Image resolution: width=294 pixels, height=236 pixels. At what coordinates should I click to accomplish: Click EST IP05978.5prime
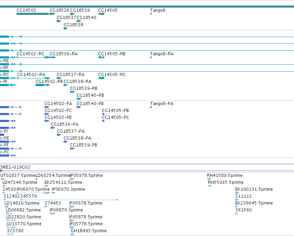86,176
